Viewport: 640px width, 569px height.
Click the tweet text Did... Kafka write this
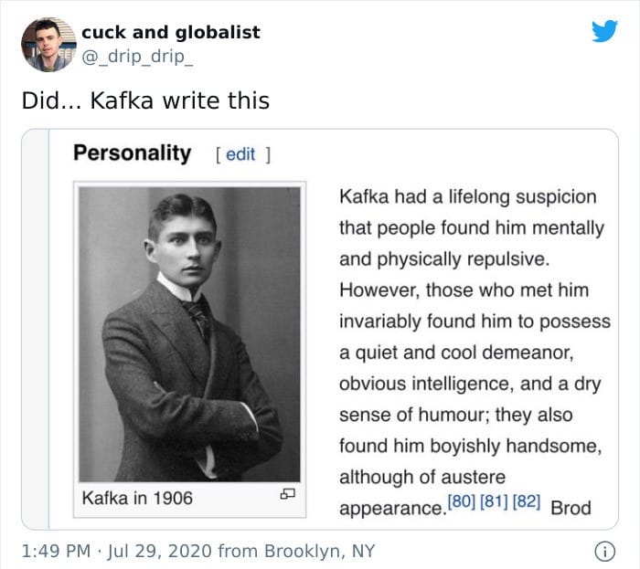pos(145,100)
